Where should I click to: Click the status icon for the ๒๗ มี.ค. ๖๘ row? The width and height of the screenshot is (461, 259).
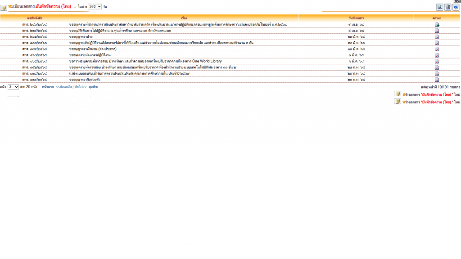437,37
